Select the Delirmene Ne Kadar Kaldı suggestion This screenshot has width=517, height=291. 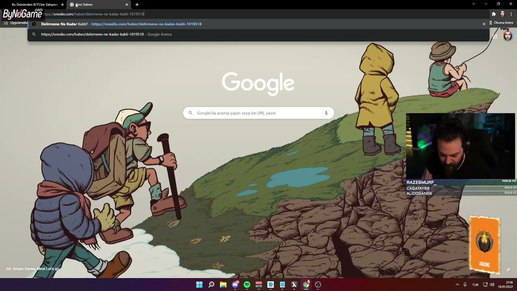(x=258, y=24)
